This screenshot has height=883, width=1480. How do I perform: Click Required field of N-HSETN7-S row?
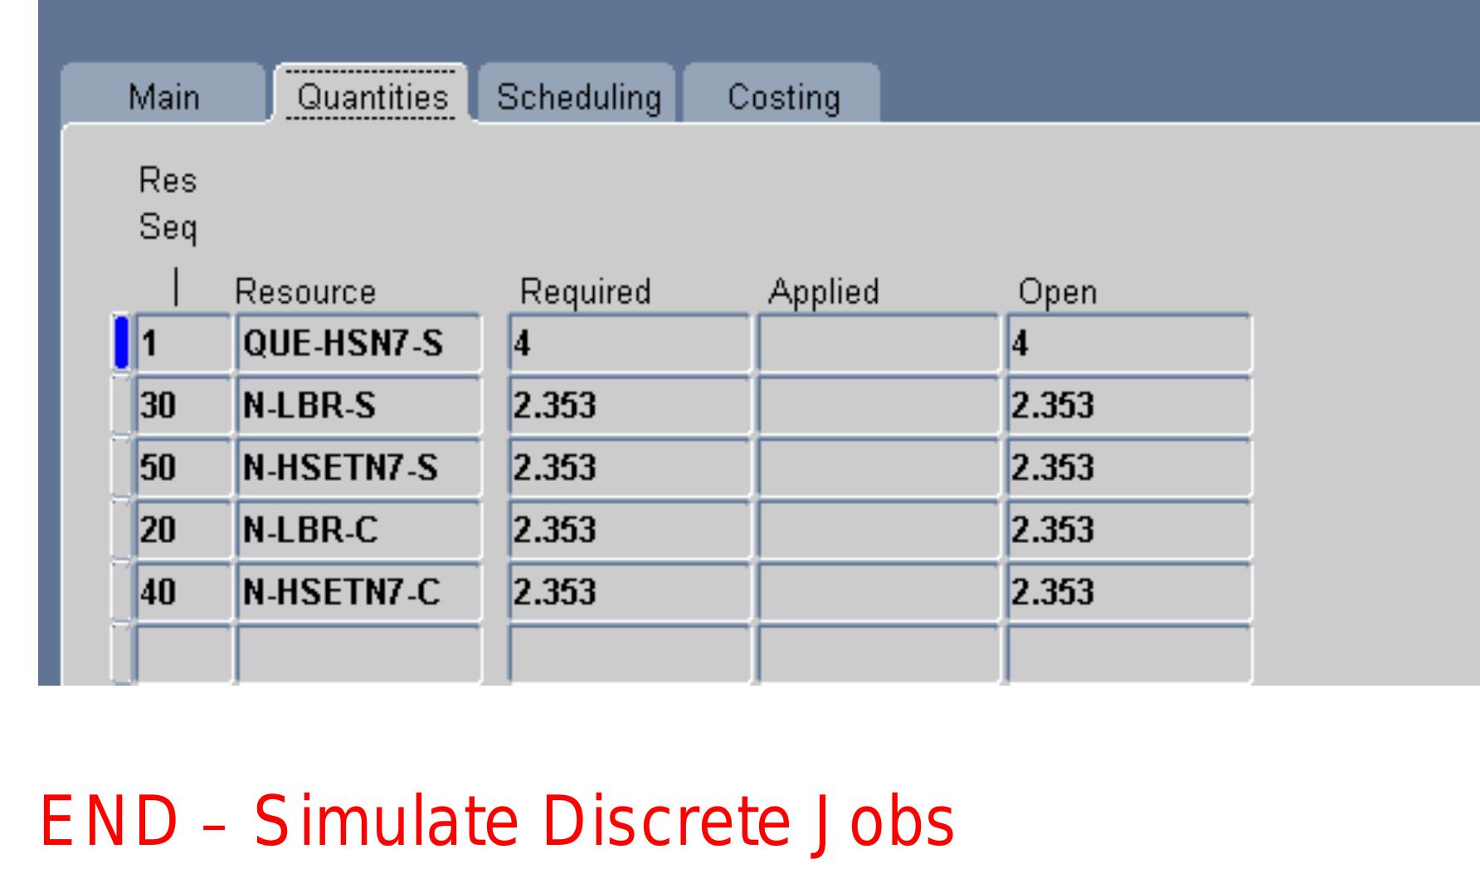[629, 468]
